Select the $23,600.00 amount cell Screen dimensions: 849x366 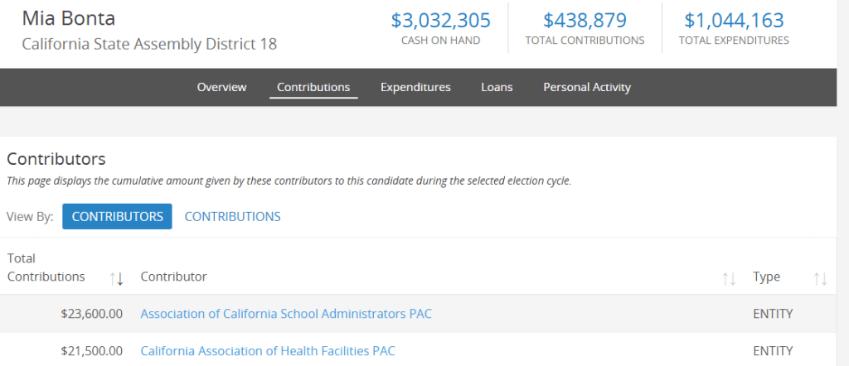tap(92, 314)
